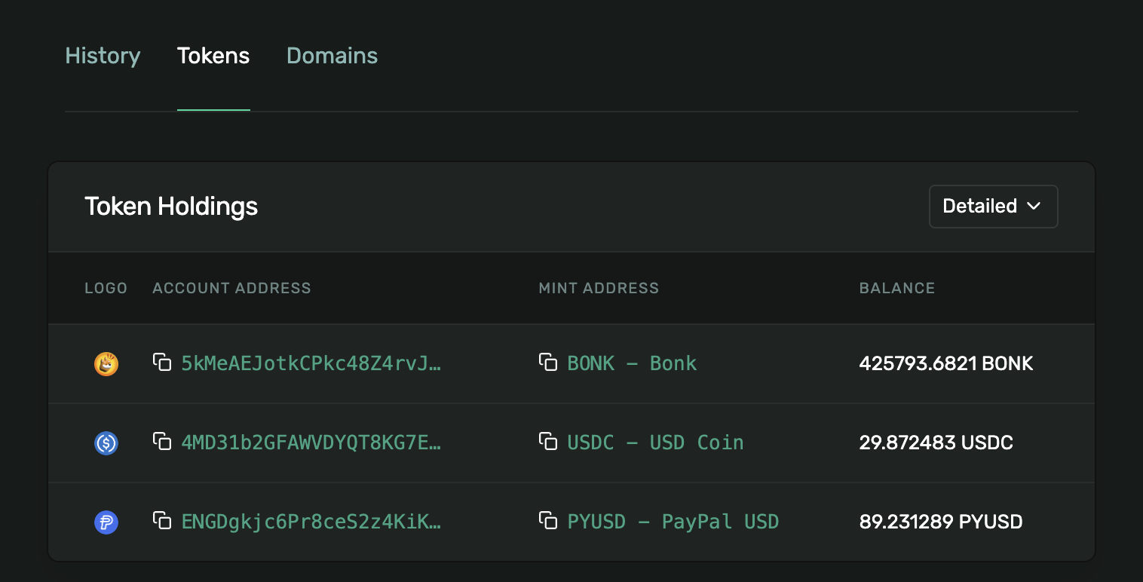The height and width of the screenshot is (582, 1143).
Task: Open the 5kMeAEJotkCPkc account address link
Action: coord(311,363)
